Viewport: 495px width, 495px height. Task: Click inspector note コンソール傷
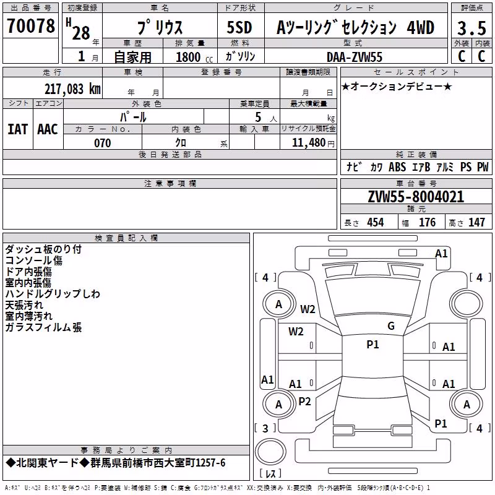(34, 260)
